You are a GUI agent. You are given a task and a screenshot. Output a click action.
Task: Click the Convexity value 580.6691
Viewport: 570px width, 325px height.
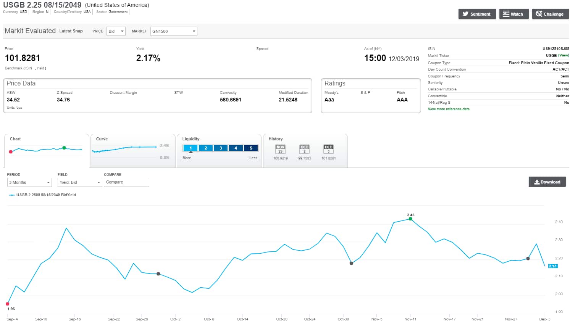[231, 100]
